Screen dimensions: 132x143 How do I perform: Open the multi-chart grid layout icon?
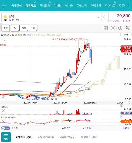click(x=106, y=28)
